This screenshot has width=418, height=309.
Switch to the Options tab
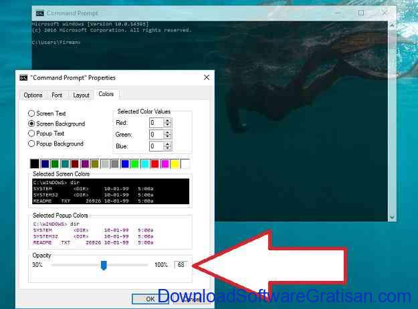point(33,95)
